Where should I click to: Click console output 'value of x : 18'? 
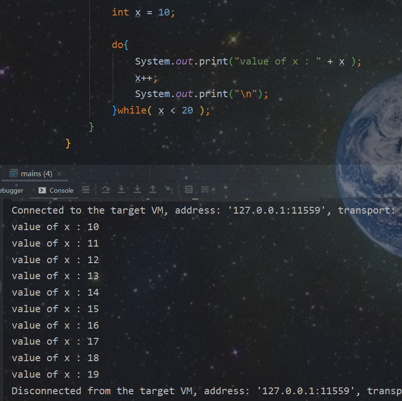[x=55, y=358]
